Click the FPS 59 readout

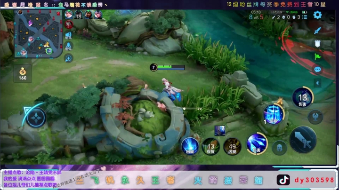276,12
